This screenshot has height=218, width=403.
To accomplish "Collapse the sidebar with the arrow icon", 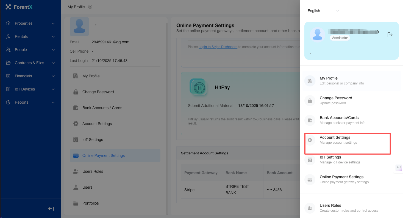I will (x=51, y=209).
